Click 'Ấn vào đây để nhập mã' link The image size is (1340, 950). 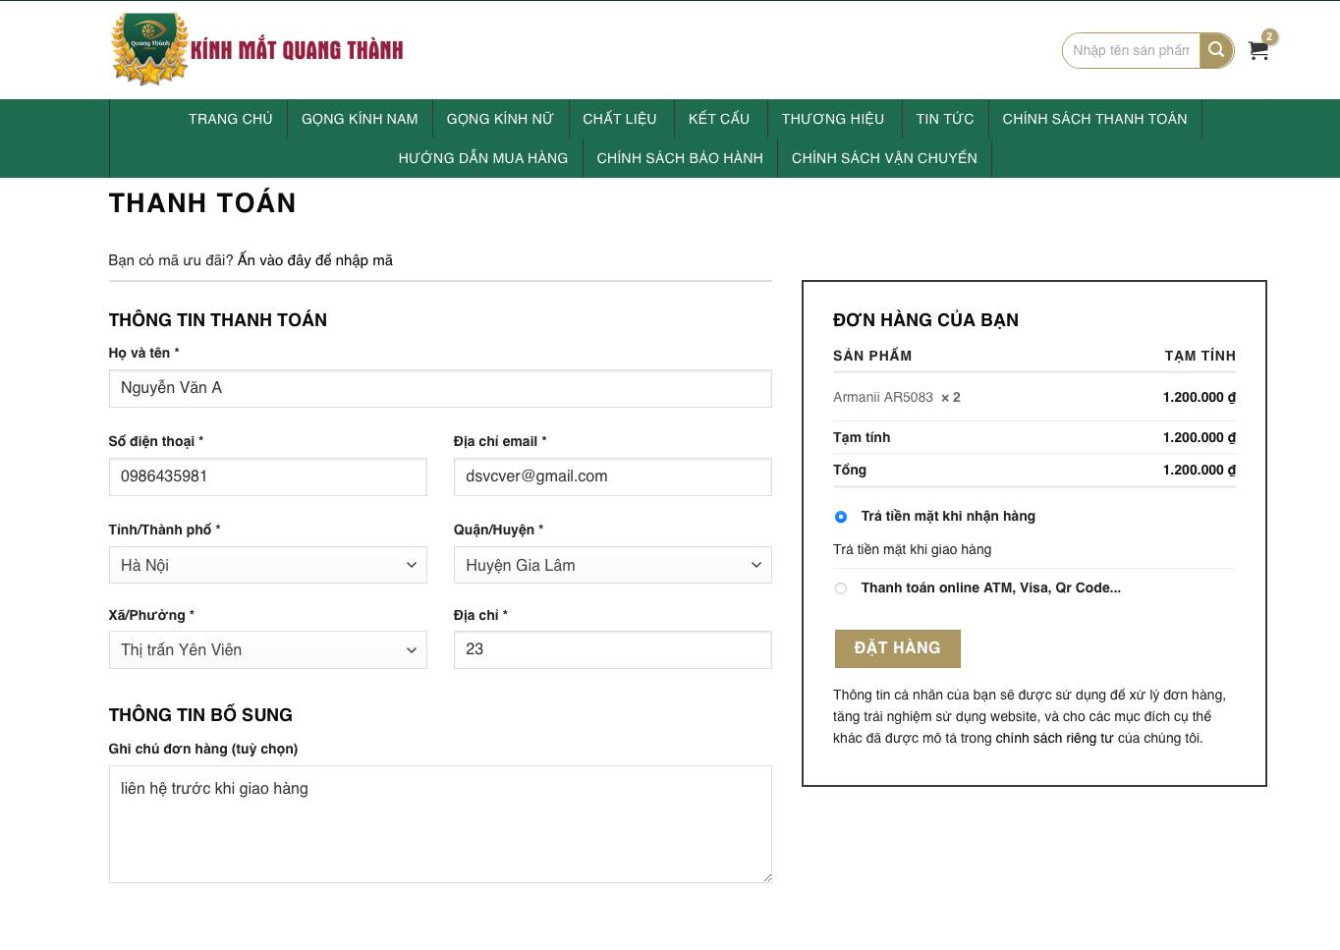click(315, 260)
